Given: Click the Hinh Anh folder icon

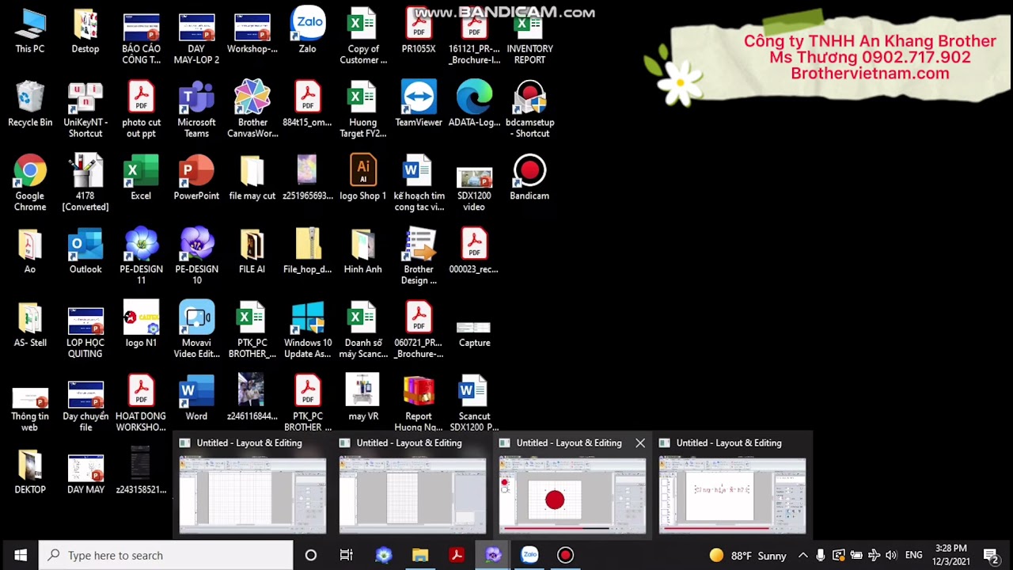Looking at the screenshot, I should (363, 251).
